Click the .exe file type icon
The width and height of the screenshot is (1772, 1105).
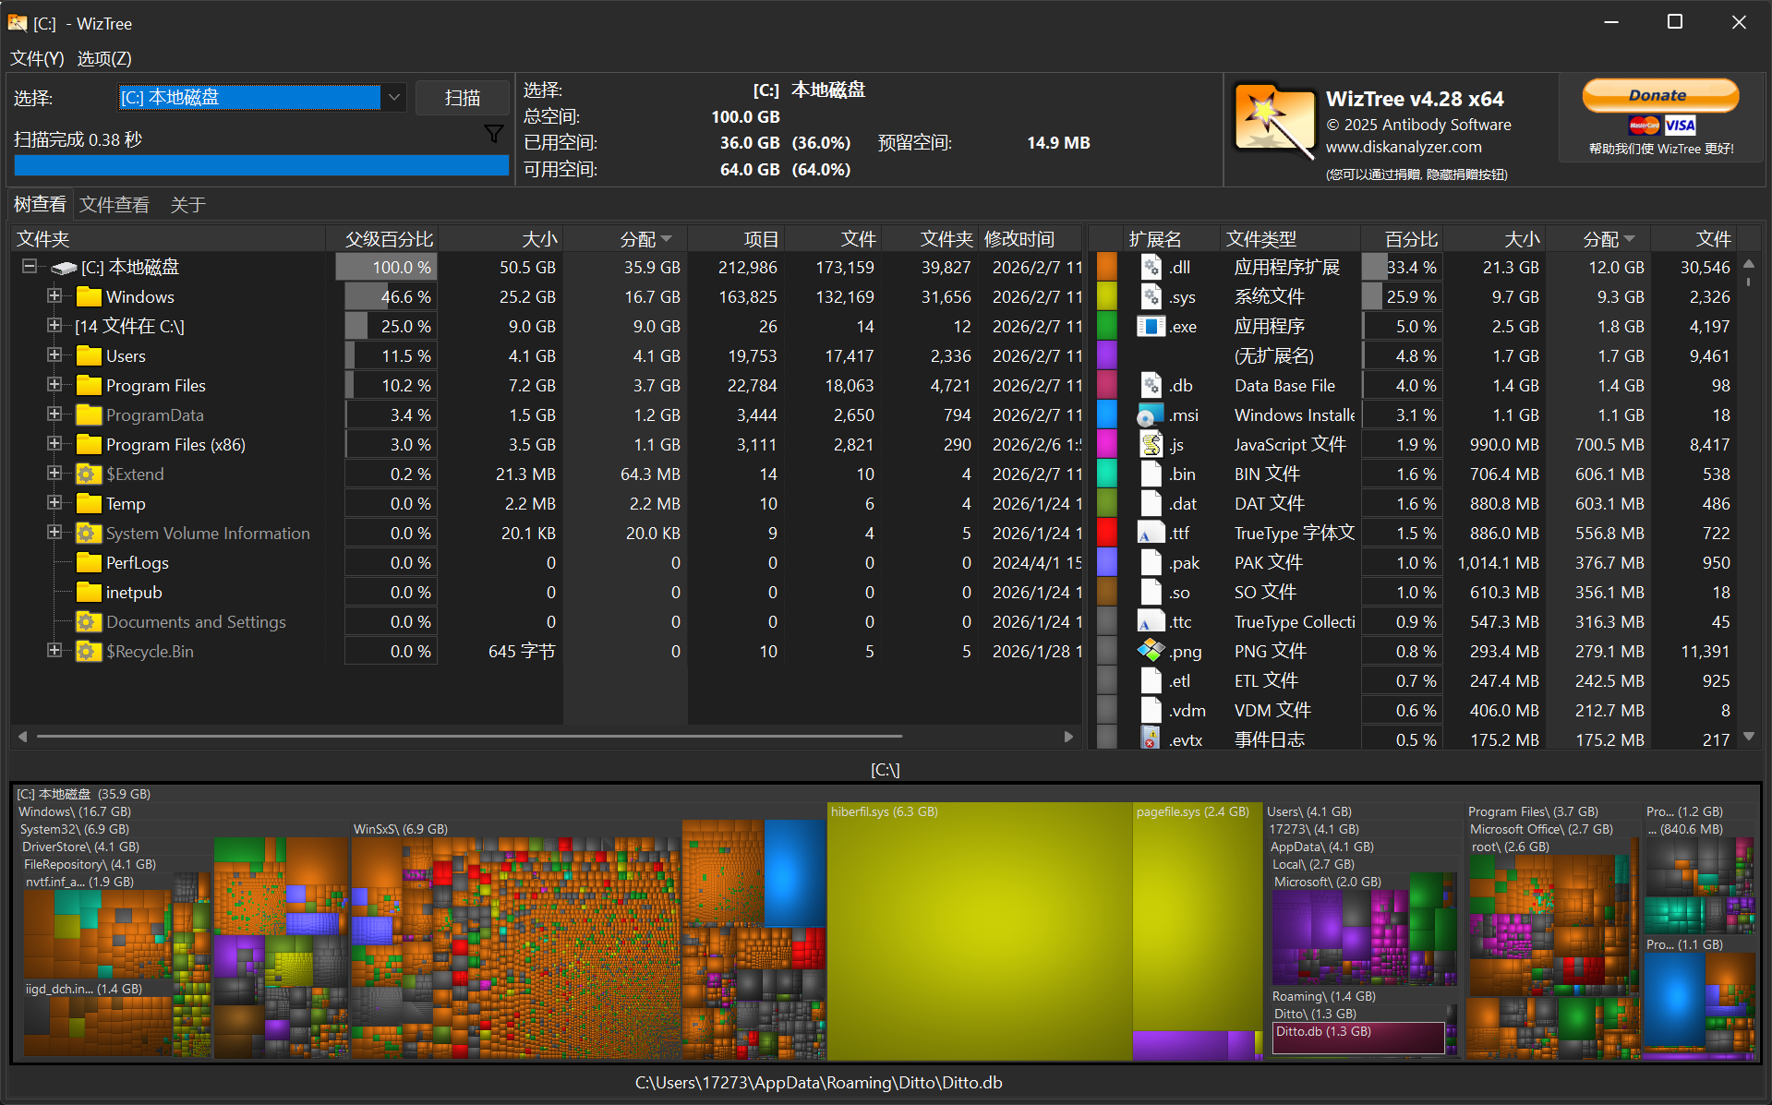pos(1151,326)
